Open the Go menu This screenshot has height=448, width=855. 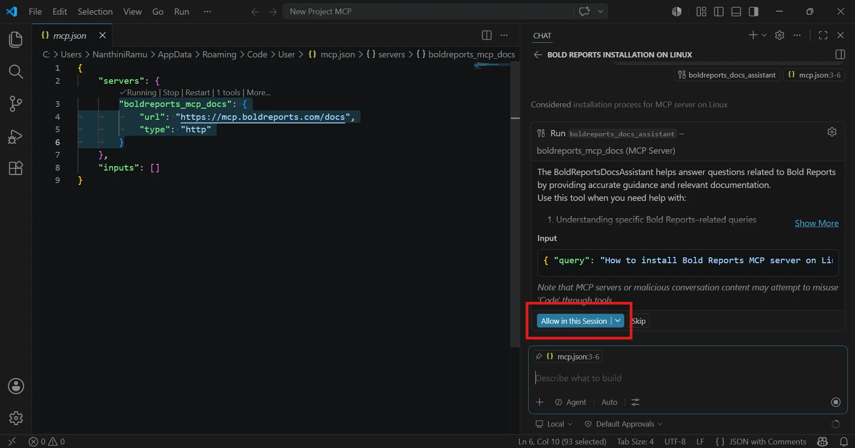coord(158,12)
